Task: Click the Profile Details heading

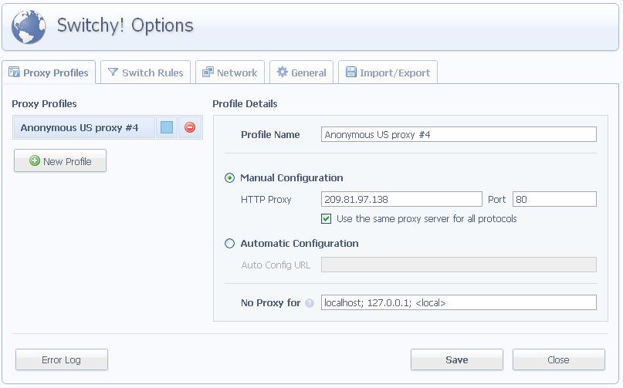Action: click(245, 104)
